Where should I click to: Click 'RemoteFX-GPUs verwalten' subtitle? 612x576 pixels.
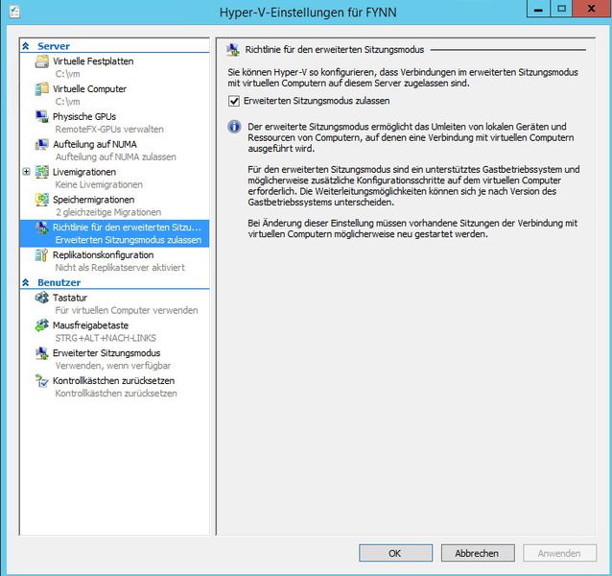pyautogui.click(x=109, y=130)
